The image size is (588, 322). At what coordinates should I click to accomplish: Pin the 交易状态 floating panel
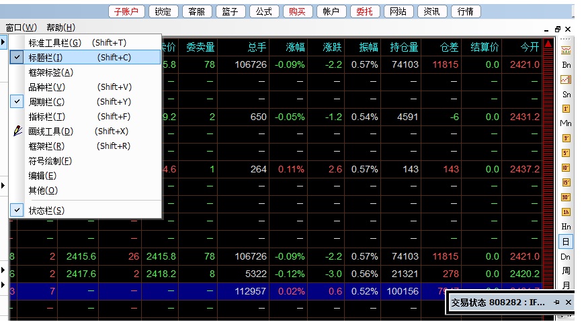pos(556,303)
